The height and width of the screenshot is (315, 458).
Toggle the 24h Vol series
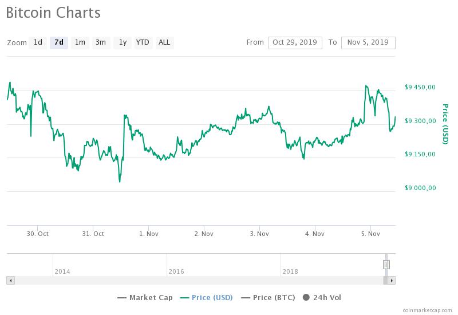coord(322,298)
